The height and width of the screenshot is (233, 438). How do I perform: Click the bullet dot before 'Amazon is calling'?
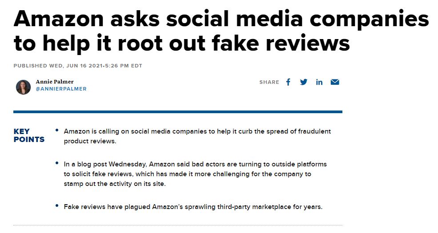pyautogui.click(x=57, y=130)
